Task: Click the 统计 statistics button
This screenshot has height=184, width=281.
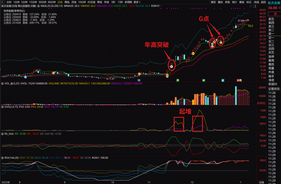Action: [234, 2]
